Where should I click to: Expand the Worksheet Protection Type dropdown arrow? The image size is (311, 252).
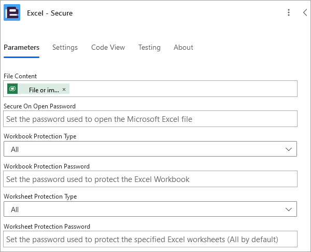click(x=288, y=209)
